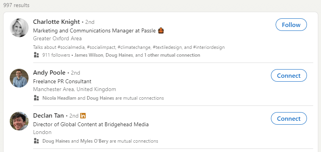Click Doug Haines under Andy Poole
The image size is (321, 152).
(100, 98)
